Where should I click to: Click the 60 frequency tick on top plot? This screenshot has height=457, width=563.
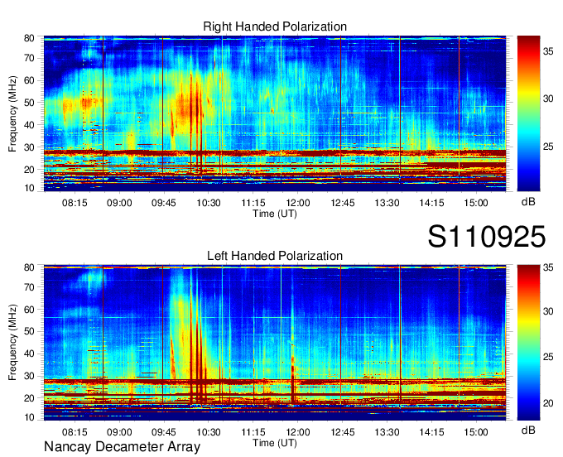click(x=29, y=80)
